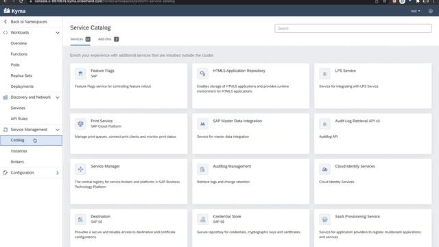The width and height of the screenshot is (439, 247).
Task: Click the SAP Master Data Integration icon
Action: tap(202, 123)
